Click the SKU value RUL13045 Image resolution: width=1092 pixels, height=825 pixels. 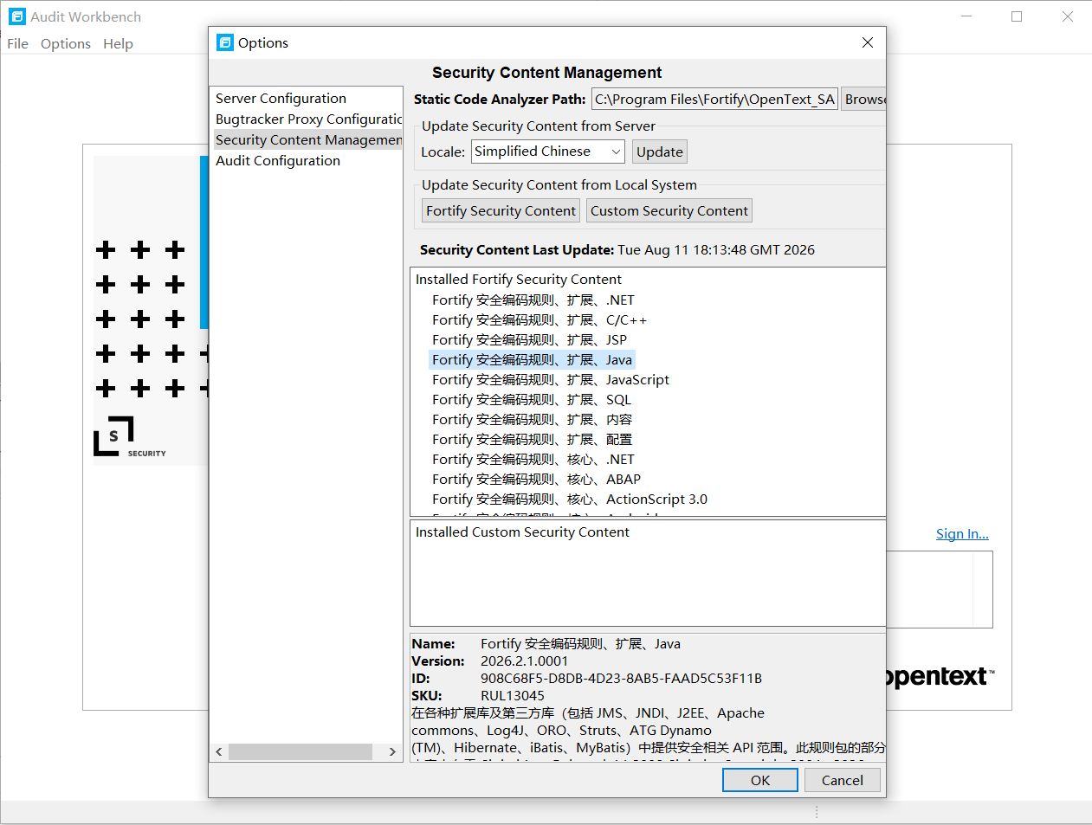(513, 696)
